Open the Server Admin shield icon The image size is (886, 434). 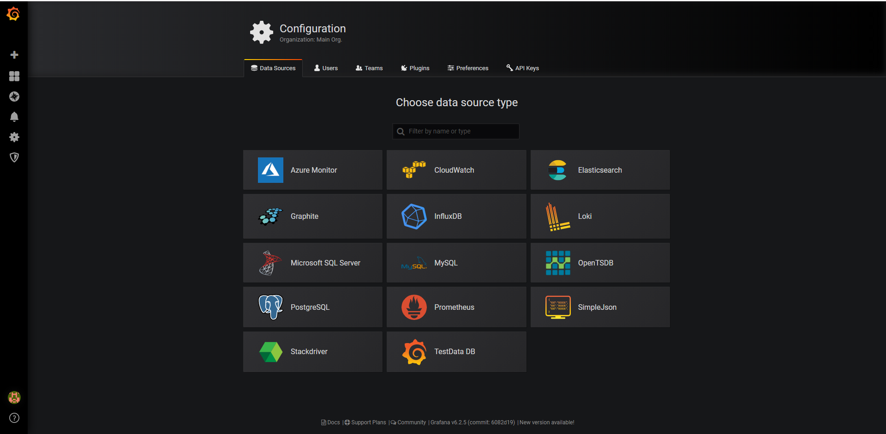[x=14, y=157]
